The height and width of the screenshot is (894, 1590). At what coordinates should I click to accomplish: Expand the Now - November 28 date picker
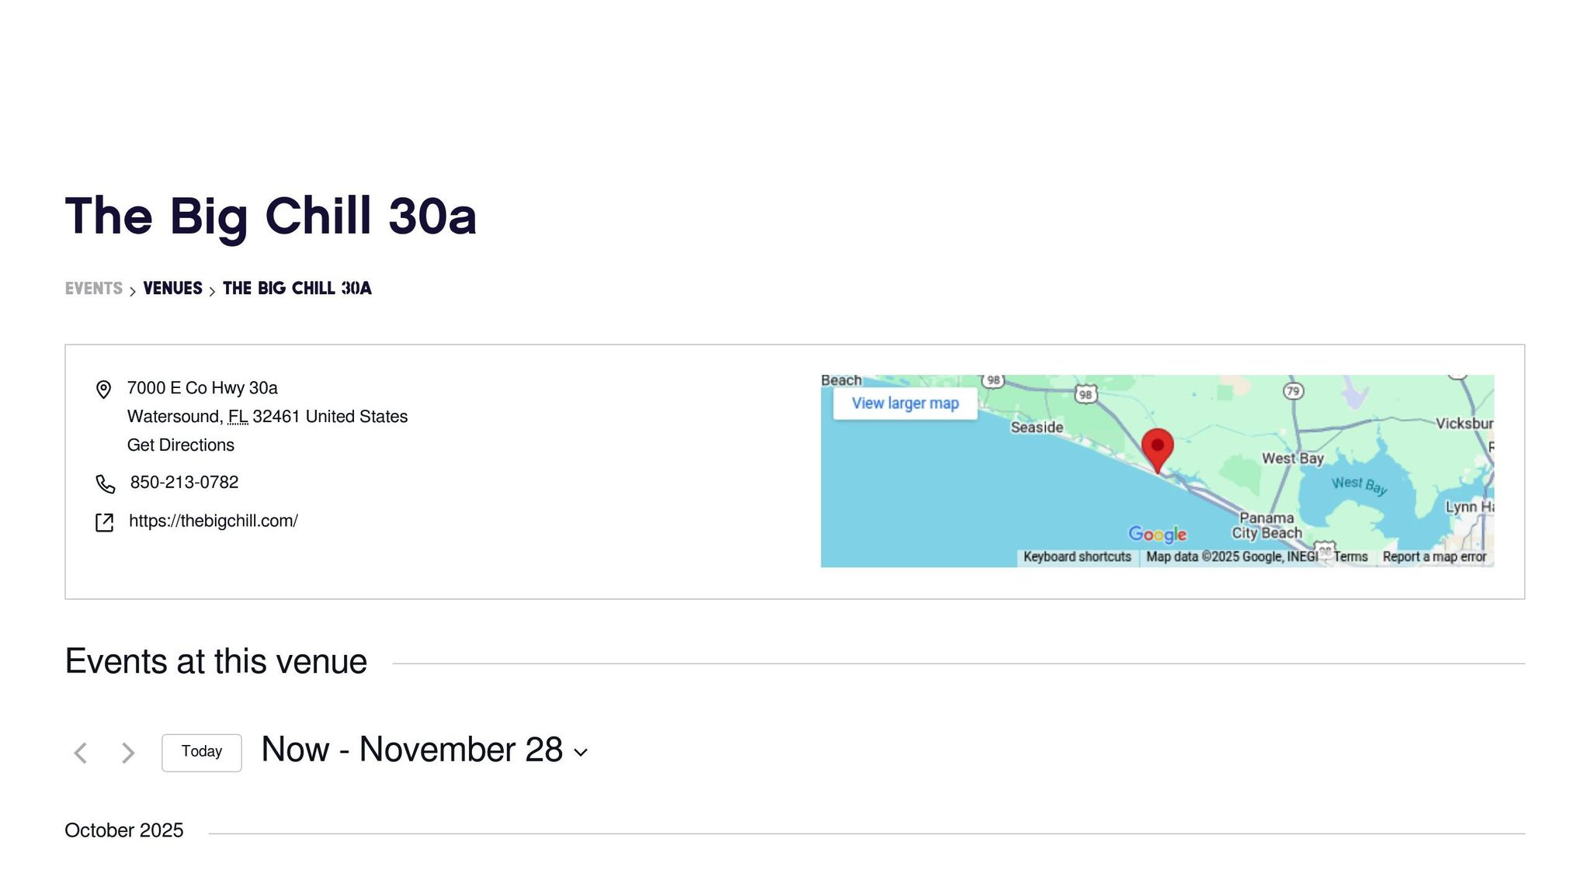[424, 750]
